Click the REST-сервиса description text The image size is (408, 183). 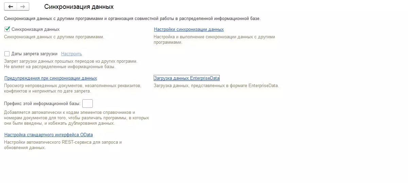(63, 142)
